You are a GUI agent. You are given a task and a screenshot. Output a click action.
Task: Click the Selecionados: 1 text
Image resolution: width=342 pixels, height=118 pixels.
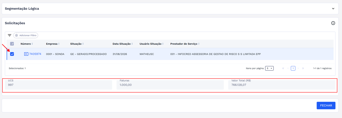click(17, 68)
